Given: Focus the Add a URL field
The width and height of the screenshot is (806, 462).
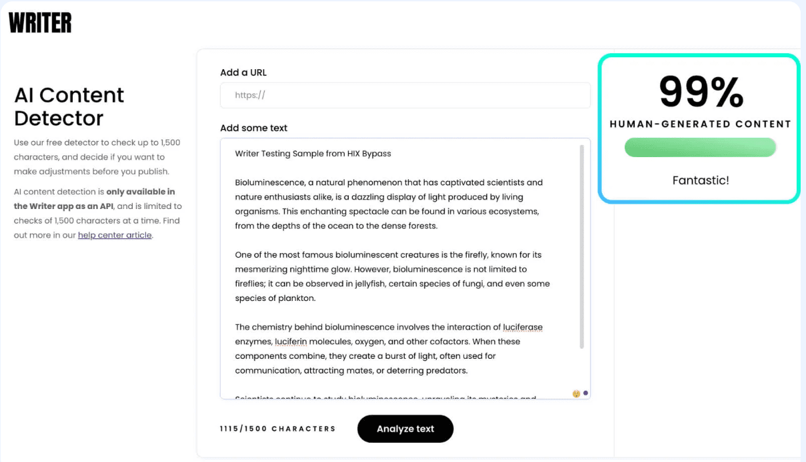Looking at the screenshot, I should [x=405, y=95].
